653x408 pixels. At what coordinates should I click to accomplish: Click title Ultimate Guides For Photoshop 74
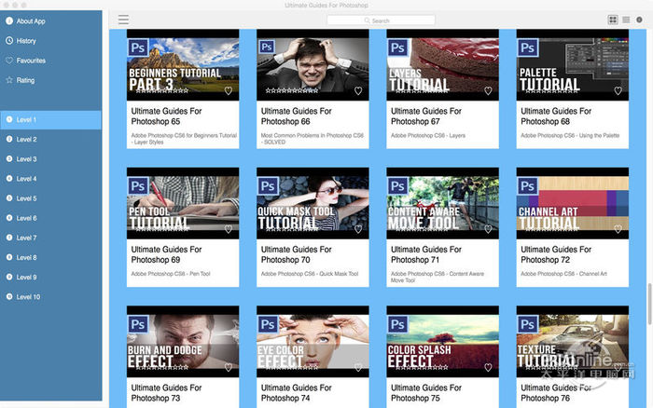[296, 392]
